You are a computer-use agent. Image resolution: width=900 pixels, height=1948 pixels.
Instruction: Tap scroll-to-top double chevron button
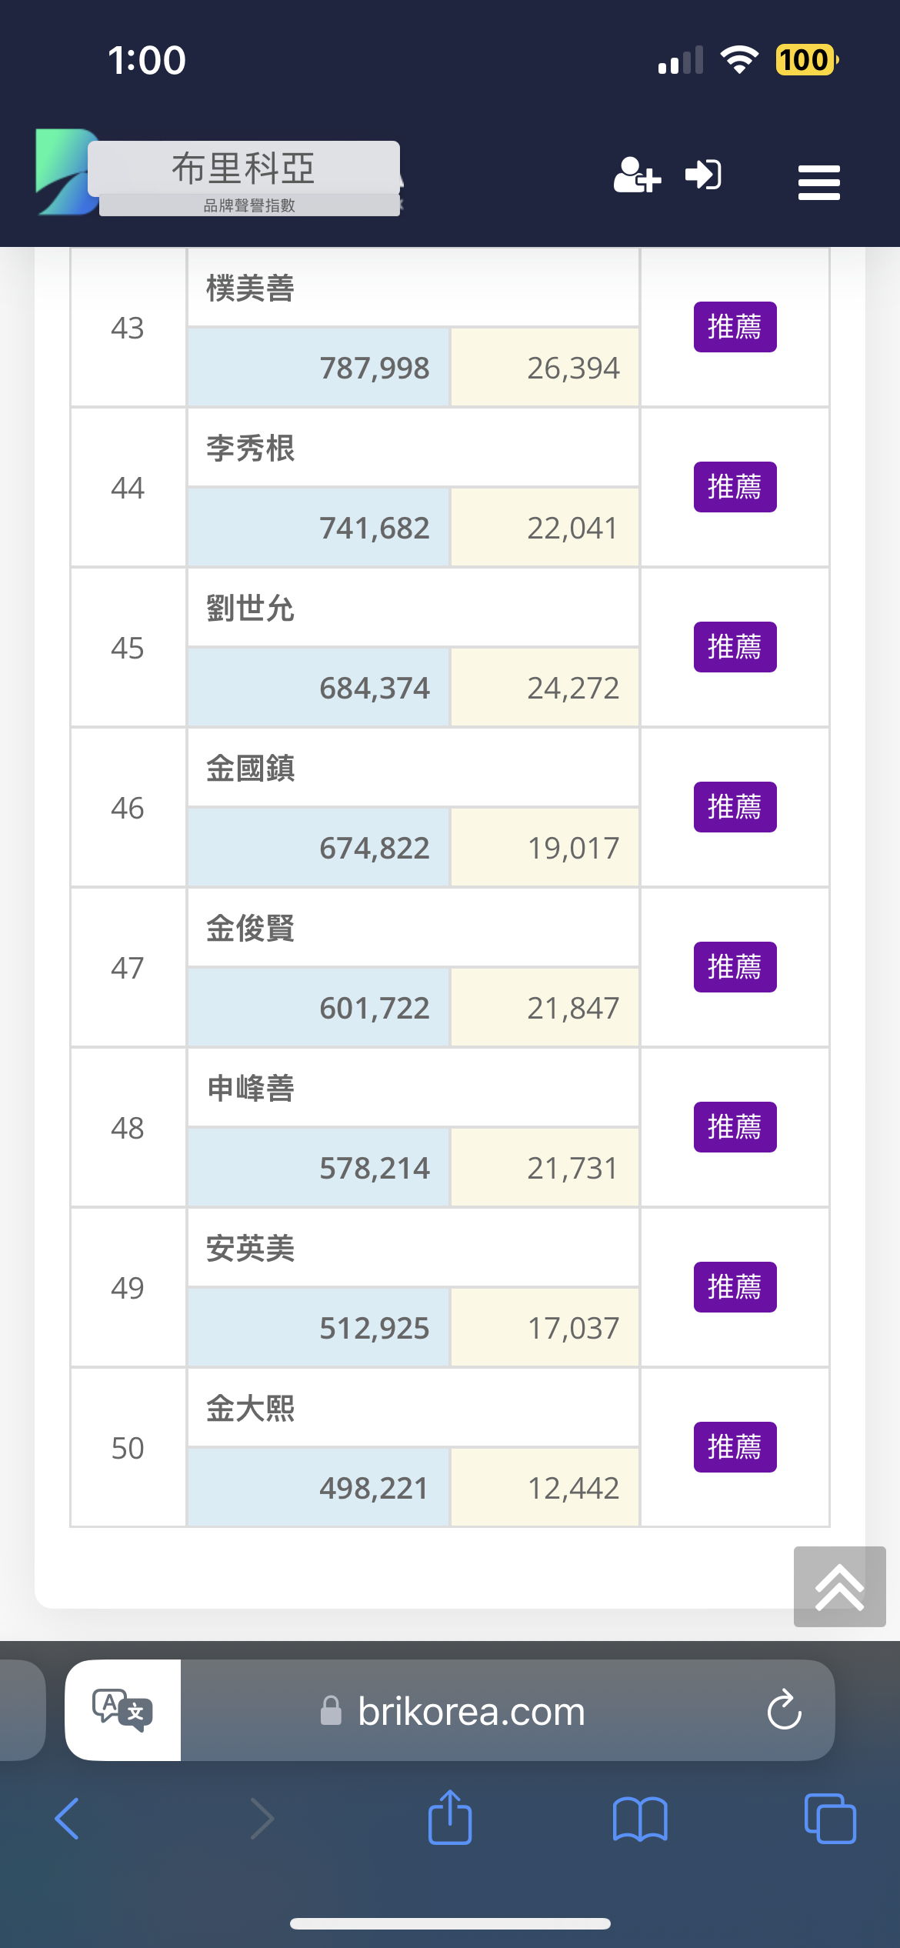click(x=839, y=1586)
